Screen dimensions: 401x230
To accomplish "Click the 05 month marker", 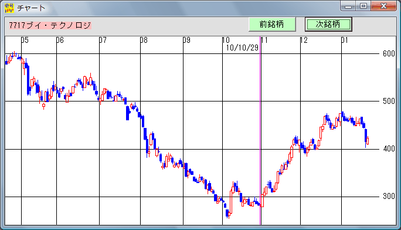I will coord(25,40).
